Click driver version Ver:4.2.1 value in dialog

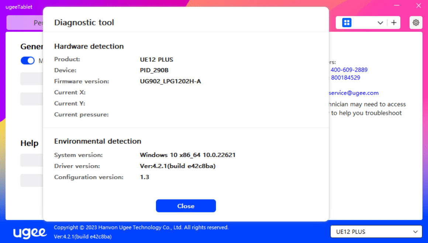[x=178, y=166]
